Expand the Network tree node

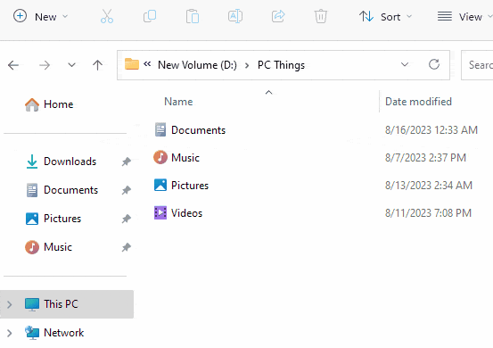[10, 333]
